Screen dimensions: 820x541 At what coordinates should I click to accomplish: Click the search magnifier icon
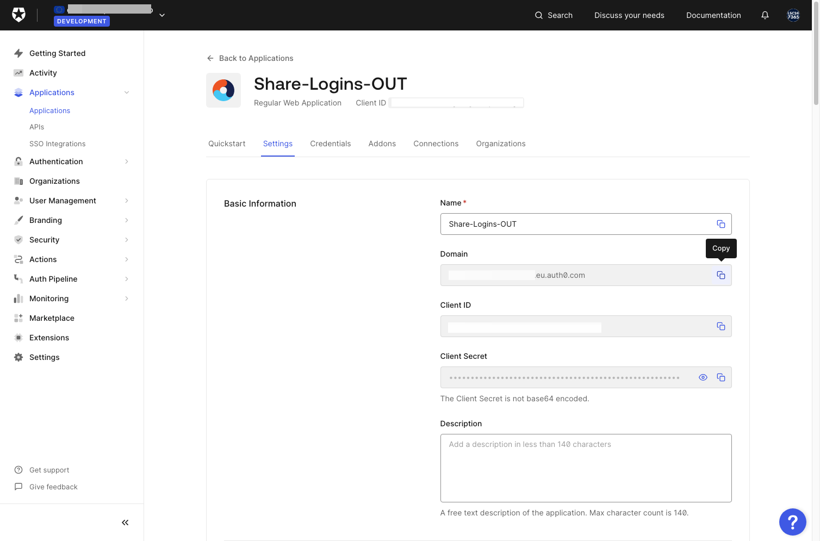click(539, 15)
